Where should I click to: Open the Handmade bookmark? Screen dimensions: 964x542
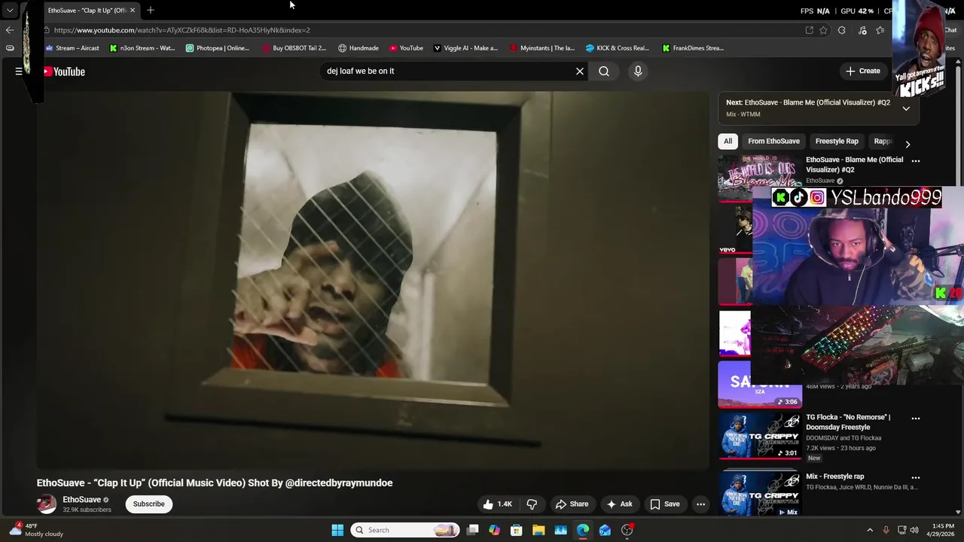pyautogui.click(x=358, y=48)
